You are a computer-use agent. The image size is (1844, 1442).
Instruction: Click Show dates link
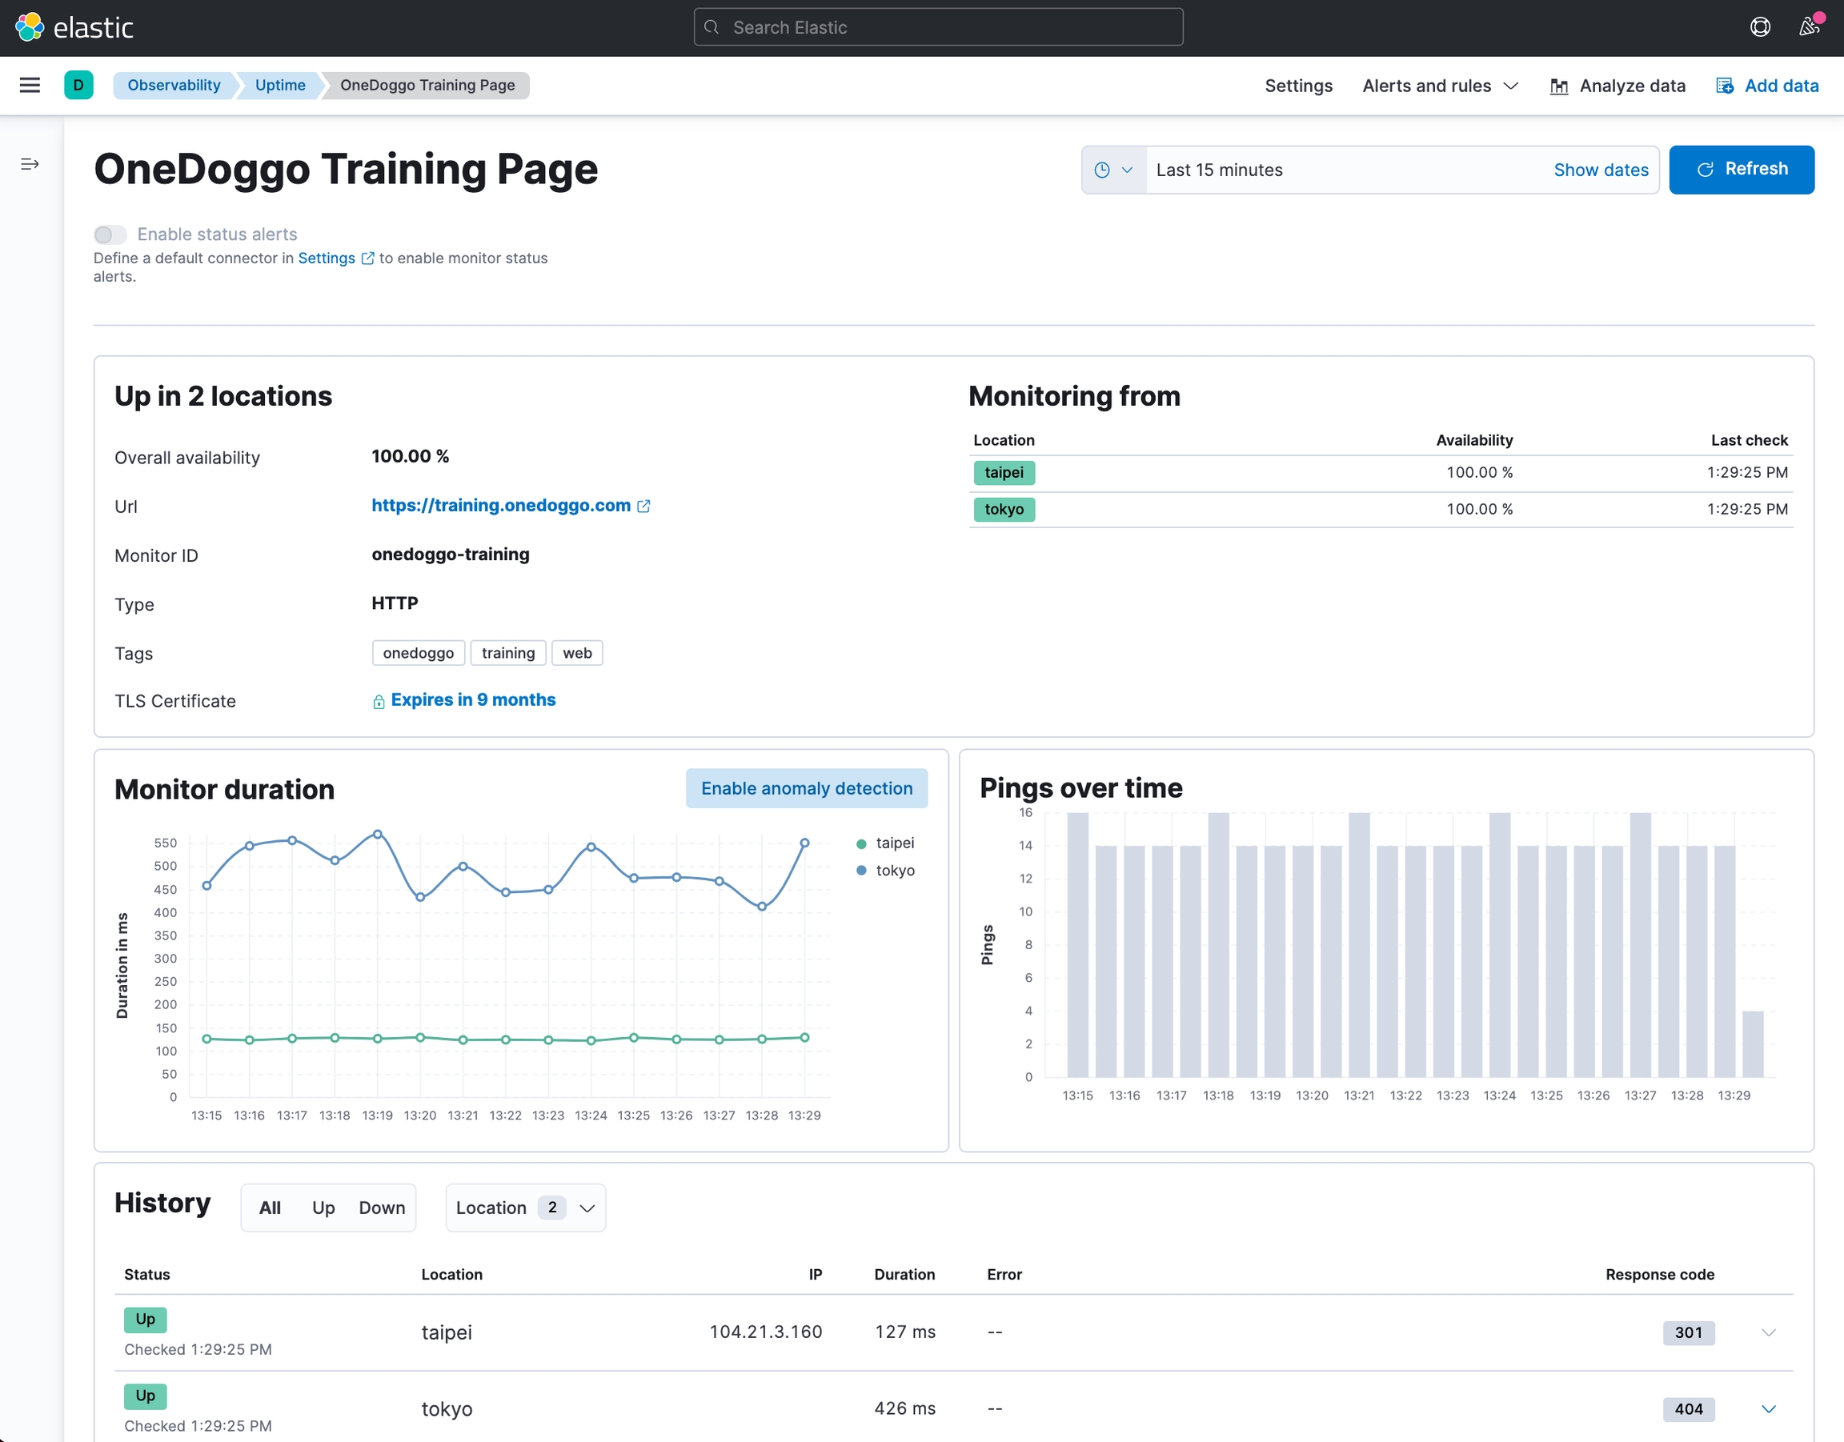click(1601, 170)
